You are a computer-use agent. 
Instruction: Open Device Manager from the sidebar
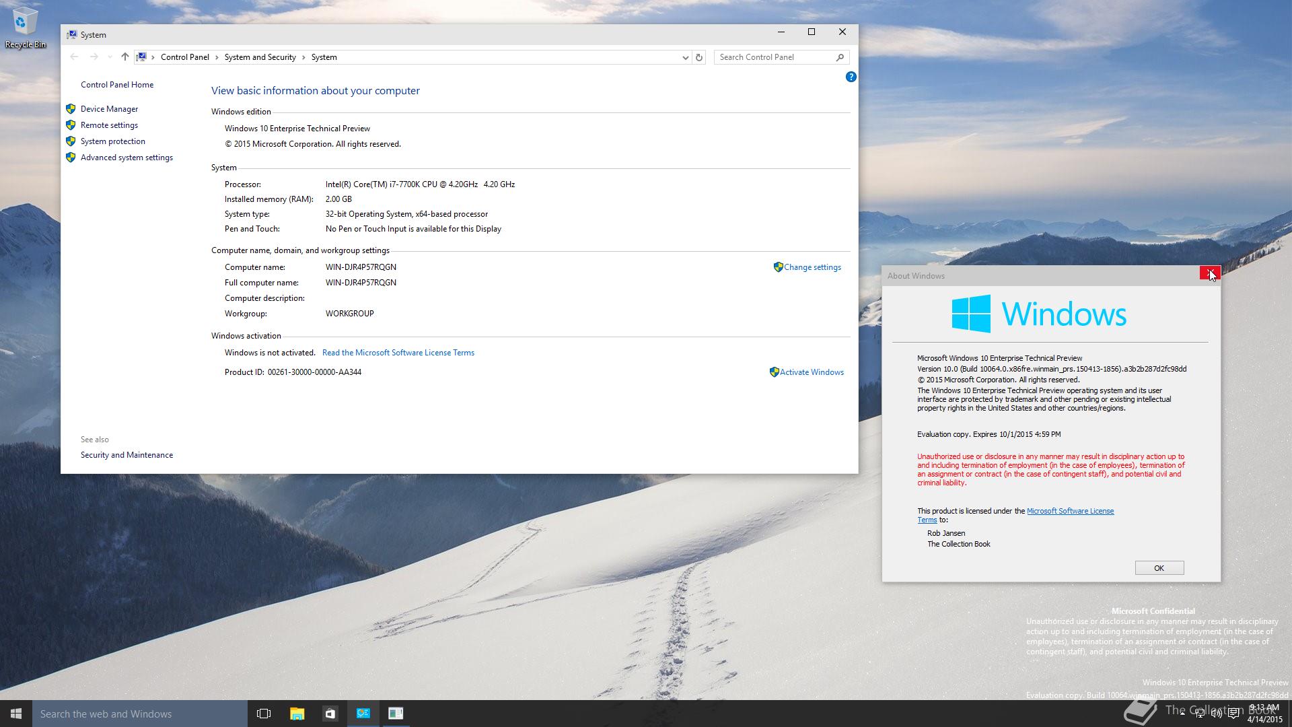[109, 109]
